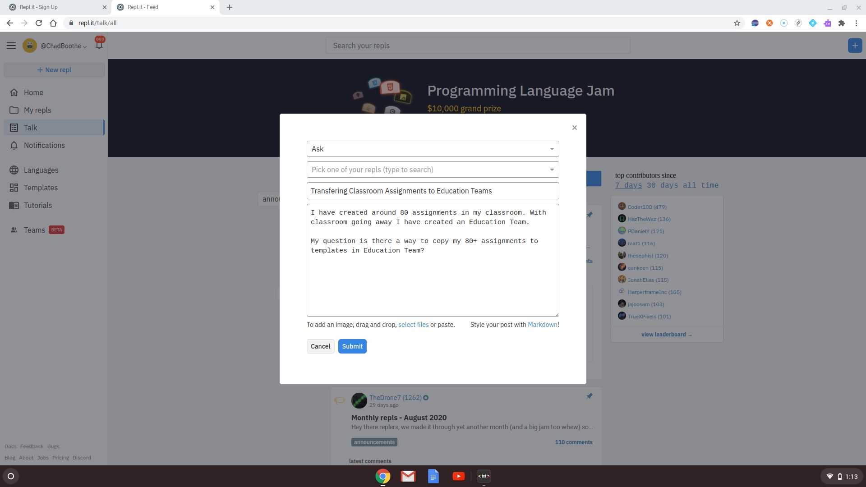Expand the @ChadBoothe account menu

coord(64,46)
